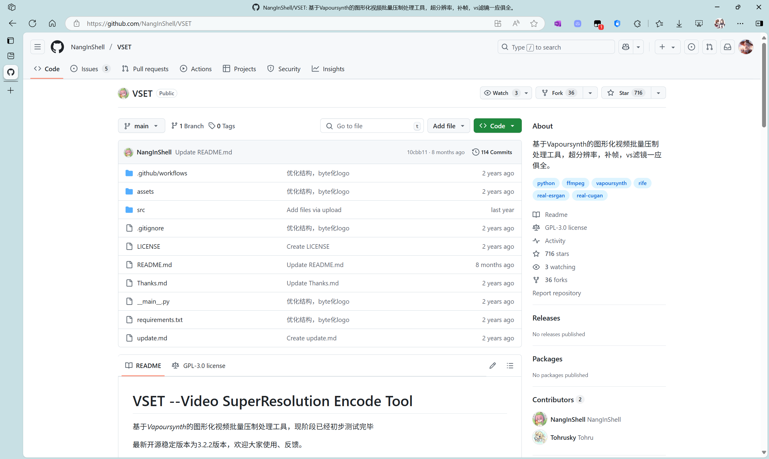Open GitHub homepage via Octocat logo
This screenshot has height=459, width=769.
tap(57, 47)
